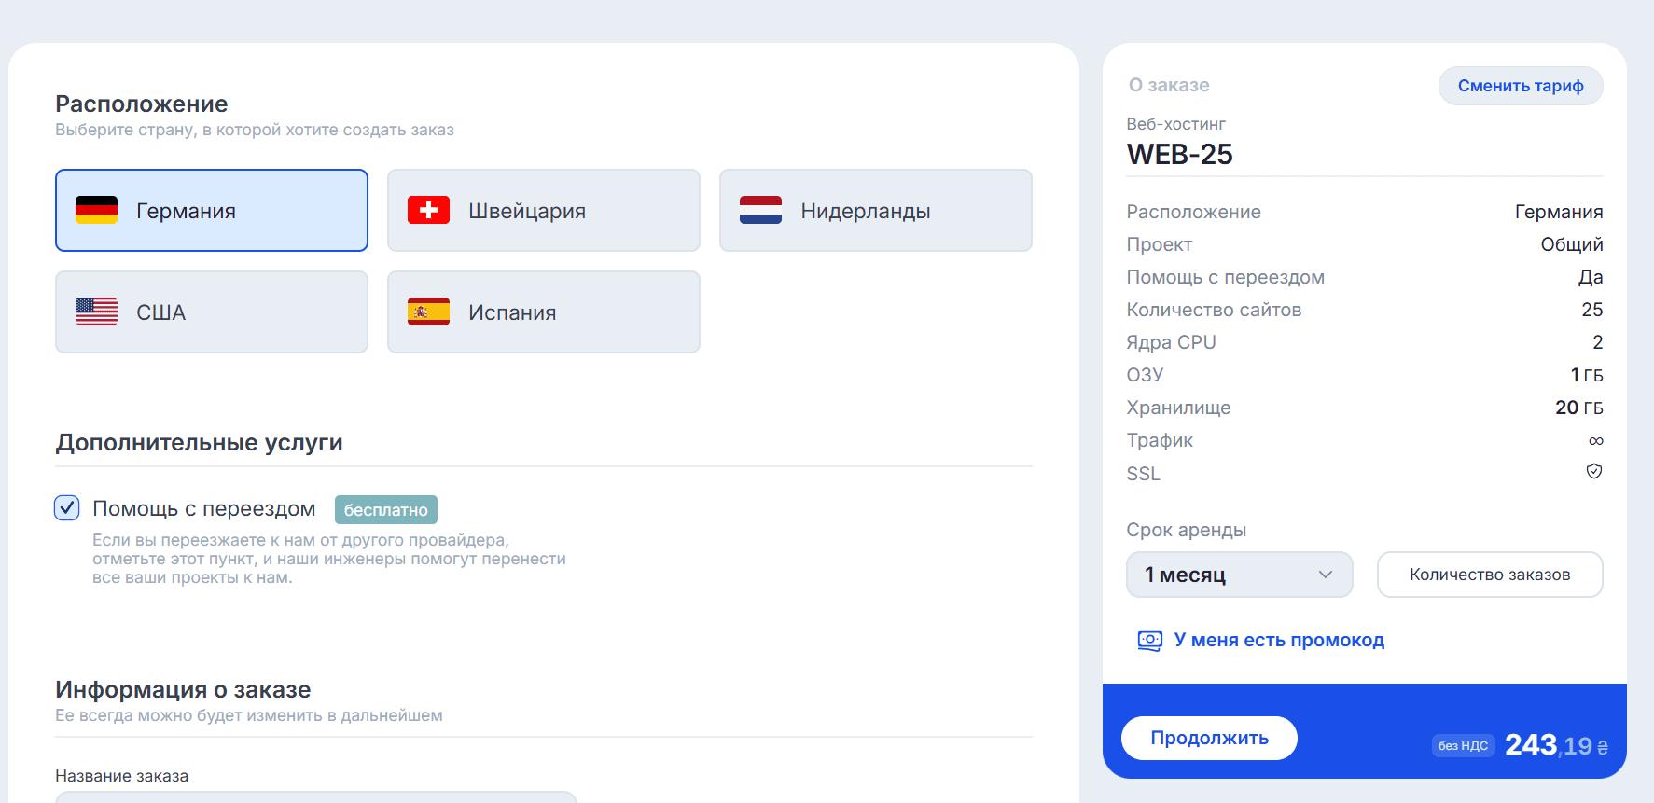Click the promo code ticket icon
This screenshot has width=1654, height=803.
pos(1149,641)
